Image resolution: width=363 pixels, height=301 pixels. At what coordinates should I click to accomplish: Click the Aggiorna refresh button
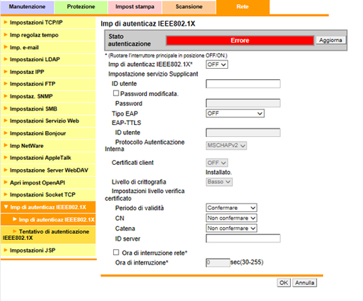[331, 40]
